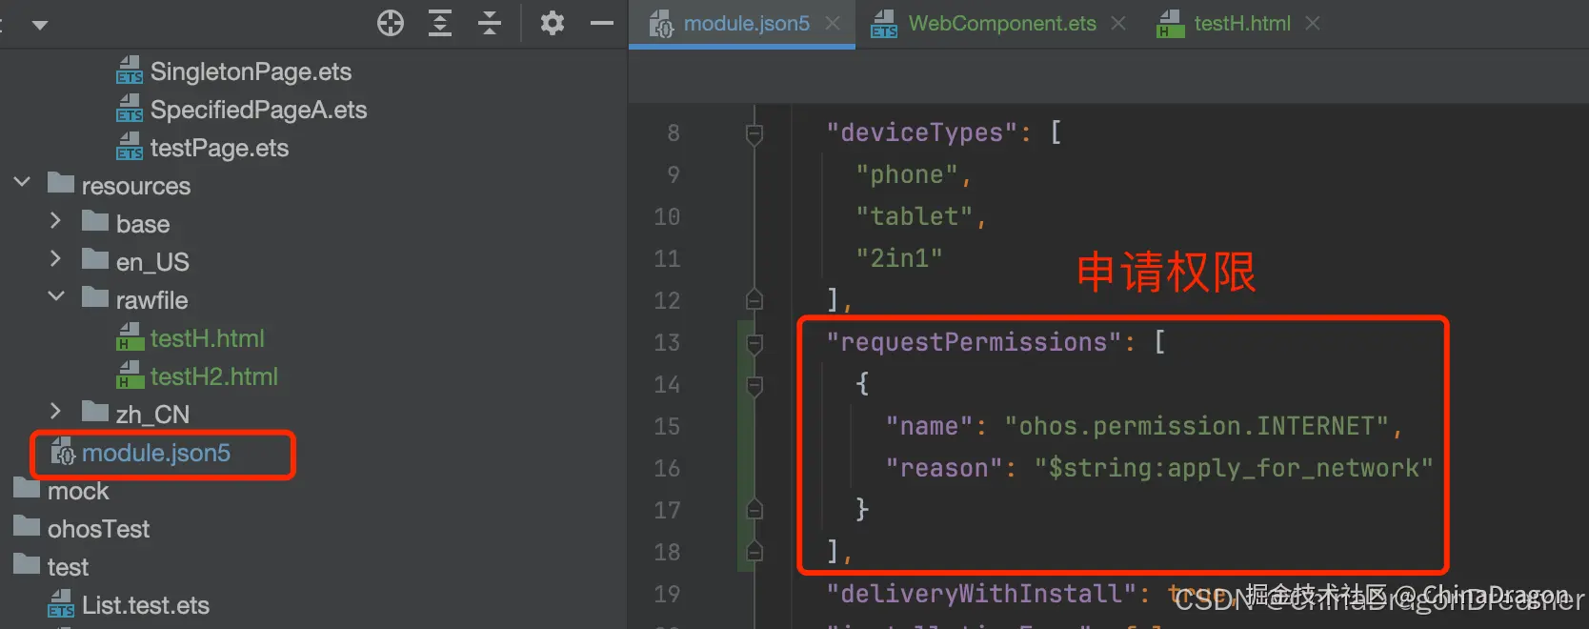Click the "tablet" string on line 10
This screenshot has width=1589, height=629.
[915, 216]
